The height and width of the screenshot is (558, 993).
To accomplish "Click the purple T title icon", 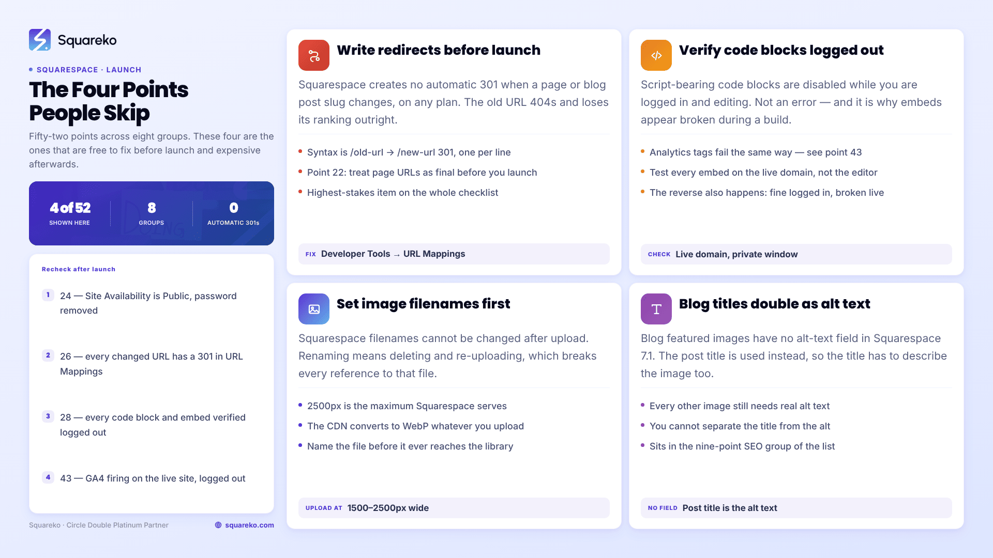I will pyautogui.click(x=656, y=309).
